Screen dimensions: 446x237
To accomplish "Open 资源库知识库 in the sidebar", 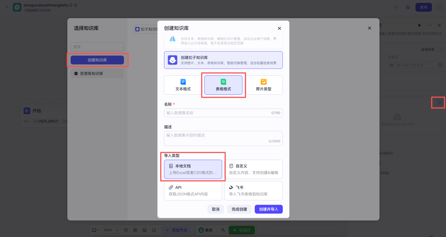I will (x=97, y=74).
